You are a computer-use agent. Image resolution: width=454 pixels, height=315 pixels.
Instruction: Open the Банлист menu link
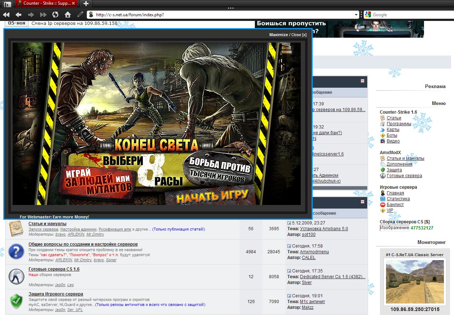(395, 205)
